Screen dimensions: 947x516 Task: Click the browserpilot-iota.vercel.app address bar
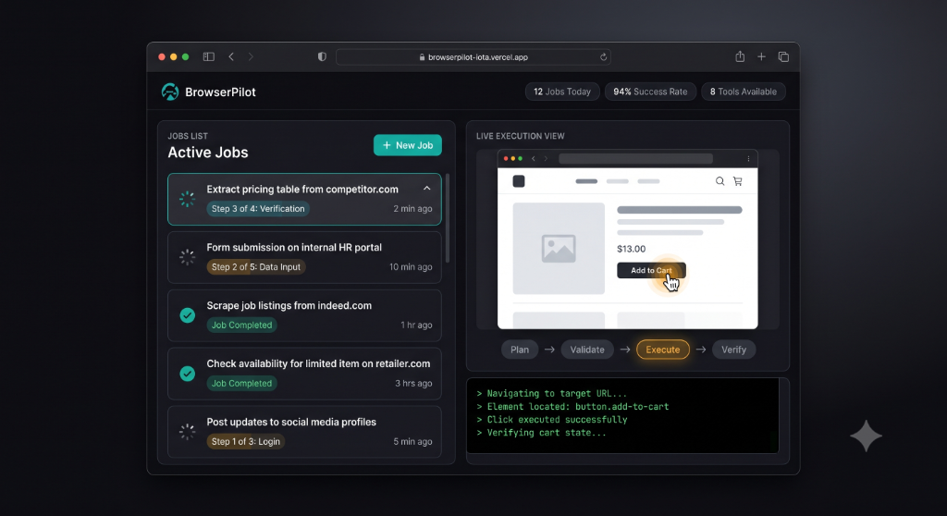tap(473, 56)
